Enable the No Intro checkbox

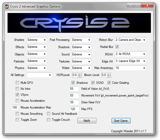coord(17,89)
